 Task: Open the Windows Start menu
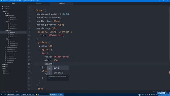pyautogui.click(x=2, y=94)
